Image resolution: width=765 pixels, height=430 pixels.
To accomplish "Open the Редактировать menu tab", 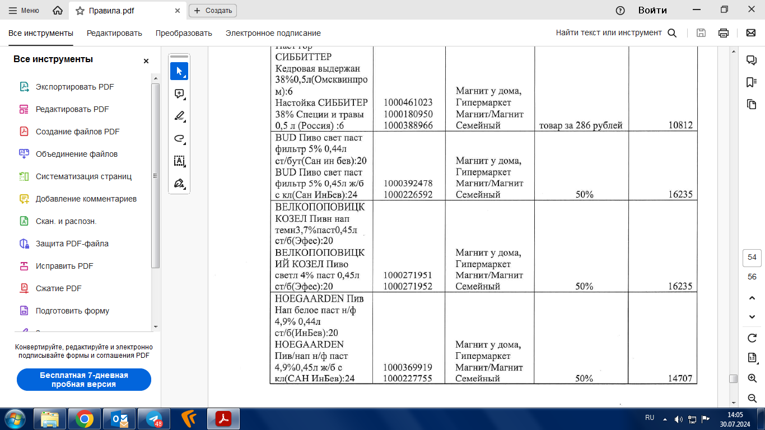I will point(114,33).
